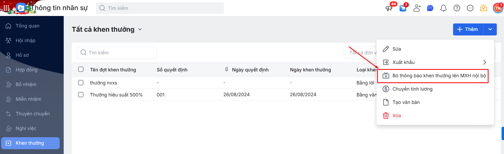
Task: Open the notifications bell
Action: pyautogui.click(x=443, y=8)
